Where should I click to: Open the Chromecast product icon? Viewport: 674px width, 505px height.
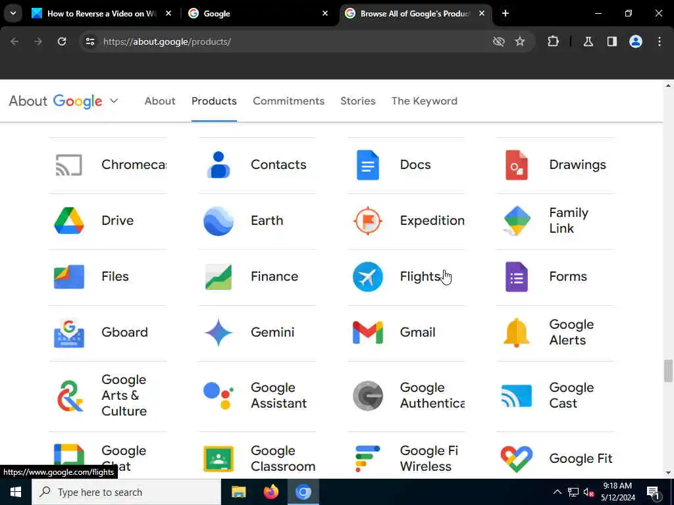pyautogui.click(x=68, y=165)
